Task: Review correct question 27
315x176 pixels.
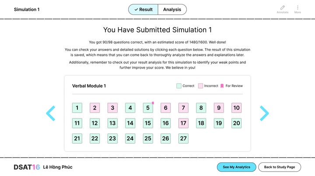Action: coord(183,138)
